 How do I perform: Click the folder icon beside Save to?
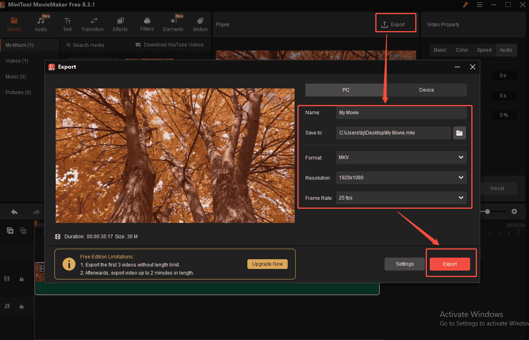tap(460, 133)
